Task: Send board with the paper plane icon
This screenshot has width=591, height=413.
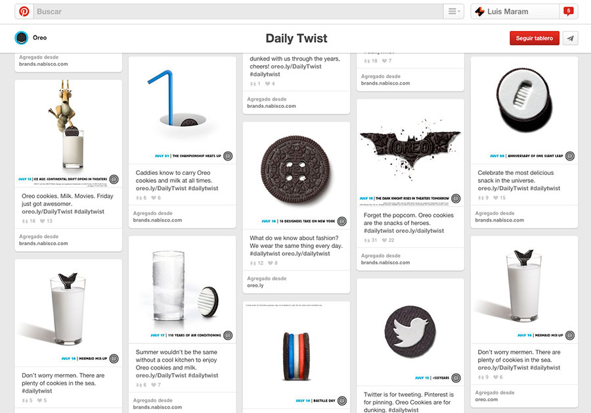Action: (x=571, y=38)
